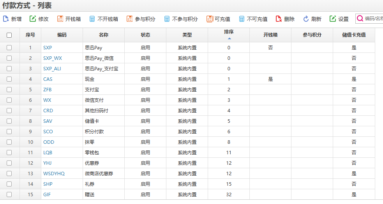Open the WSDYHQ code link

pyautogui.click(x=54, y=173)
